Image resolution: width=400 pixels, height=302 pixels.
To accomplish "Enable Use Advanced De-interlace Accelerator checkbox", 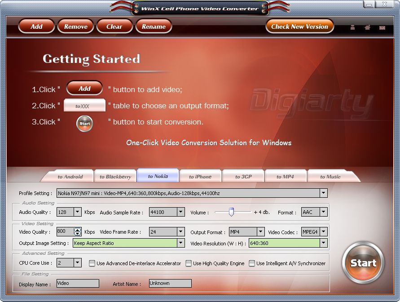I will tap(92, 263).
